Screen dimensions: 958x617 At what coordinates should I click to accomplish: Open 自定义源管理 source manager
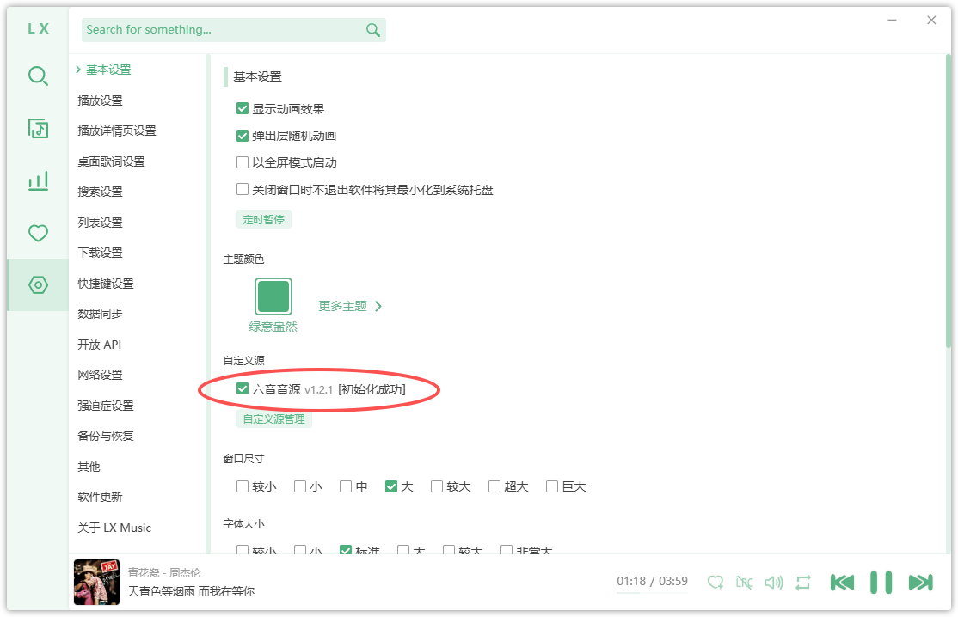[274, 418]
